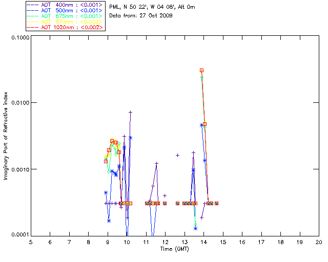Click the red dashed line sample in legend
This screenshot has height=262, width=328.
click(33, 27)
